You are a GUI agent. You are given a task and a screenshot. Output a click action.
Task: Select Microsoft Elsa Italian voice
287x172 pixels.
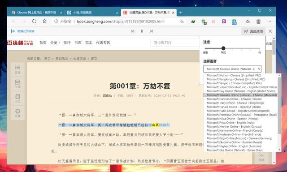point(235,150)
